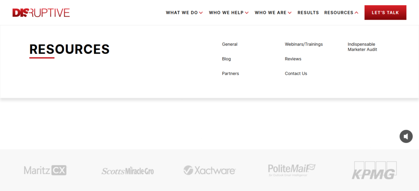419x191 pixels.
Task: Open Webinars/Trainings link
Action: click(304, 44)
